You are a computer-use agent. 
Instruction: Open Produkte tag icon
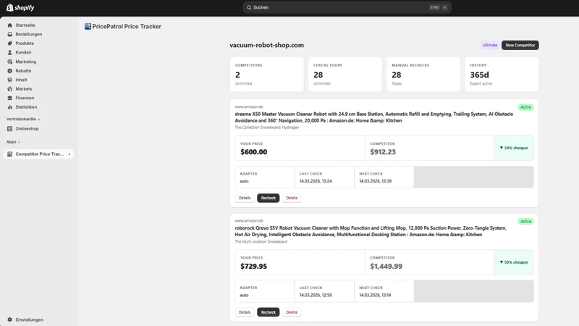pyautogui.click(x=10, y=43)
